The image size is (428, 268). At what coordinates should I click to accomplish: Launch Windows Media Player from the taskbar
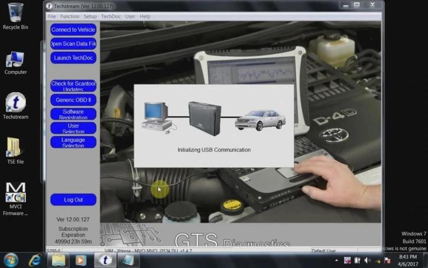[x=81, y=260]
